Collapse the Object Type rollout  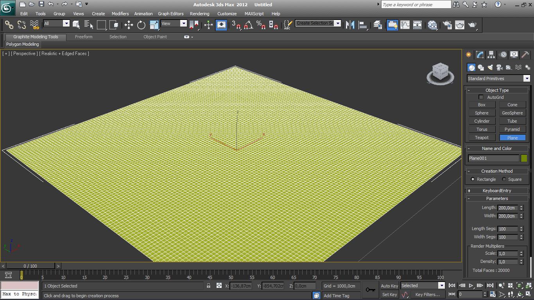[x=497, y=90]
